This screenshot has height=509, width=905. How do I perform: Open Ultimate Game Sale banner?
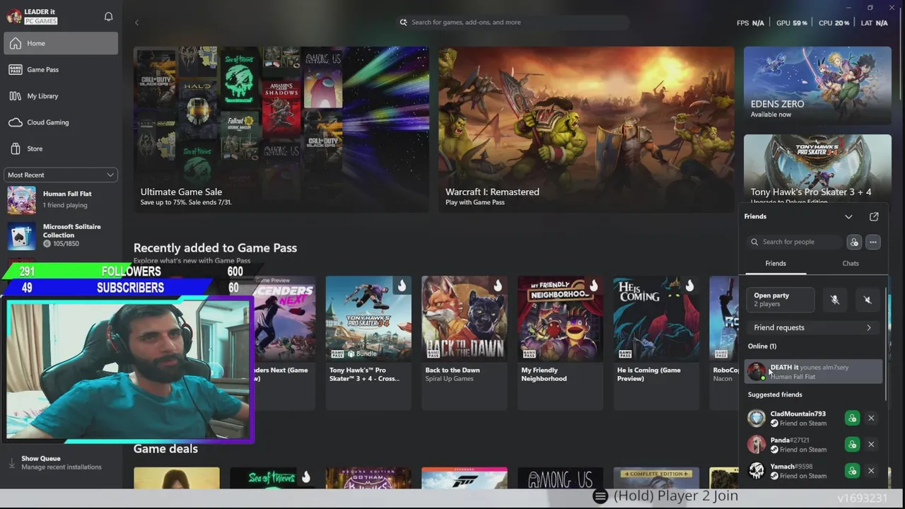[x=281, y=129]
